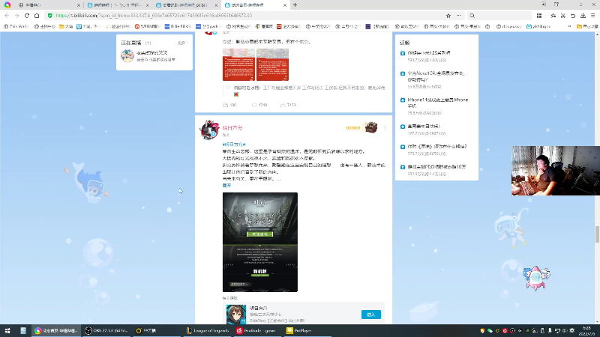Click the #明日方舟# hashtag link
Viewport: 600px width, 337px height.
point(234,145)
